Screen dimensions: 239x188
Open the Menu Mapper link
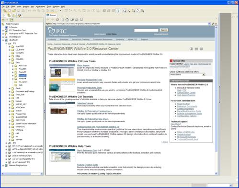(x=83, y=65)
